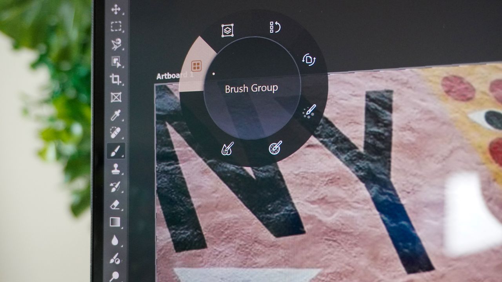Select the Gradient tool
502x282 pixels.
coord(115,222)
